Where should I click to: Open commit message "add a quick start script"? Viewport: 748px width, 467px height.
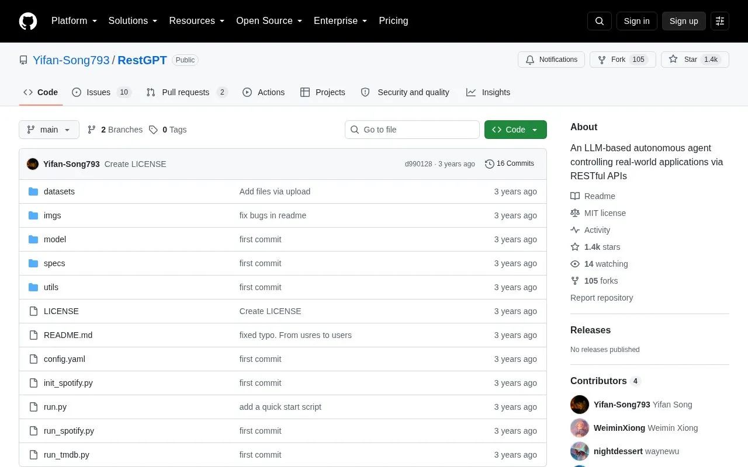click(280, 407)
